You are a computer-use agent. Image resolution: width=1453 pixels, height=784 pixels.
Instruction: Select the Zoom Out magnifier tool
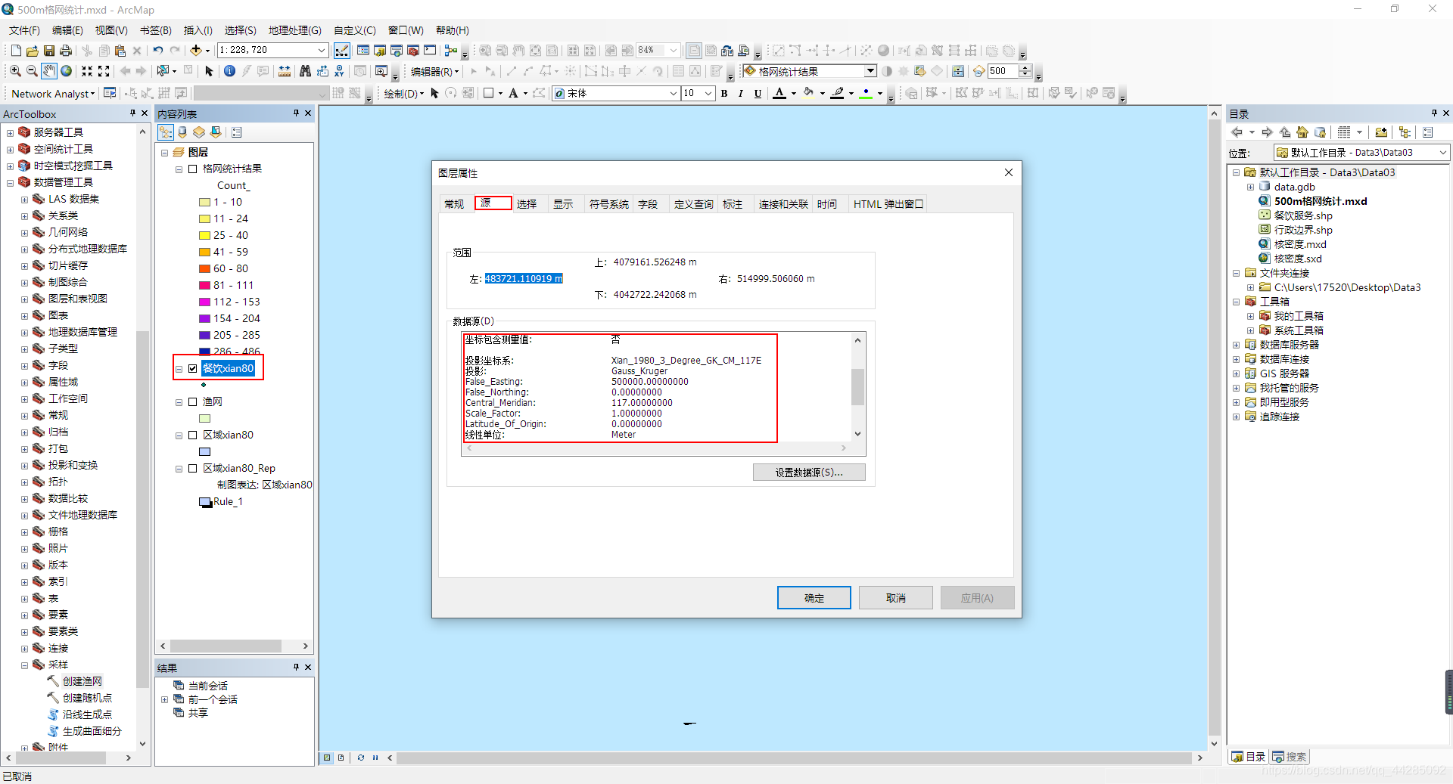pos(32,71)
